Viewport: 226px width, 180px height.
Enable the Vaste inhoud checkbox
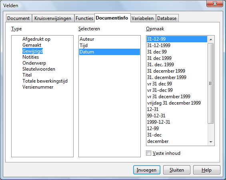[149, 153]
